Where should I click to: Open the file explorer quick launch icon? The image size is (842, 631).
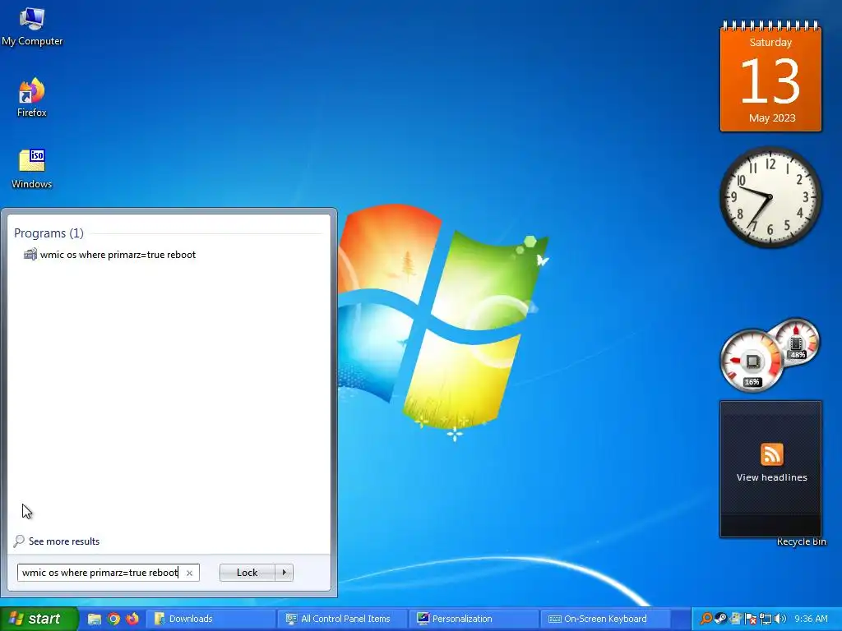pyautogui.click(x=95, y=619)
